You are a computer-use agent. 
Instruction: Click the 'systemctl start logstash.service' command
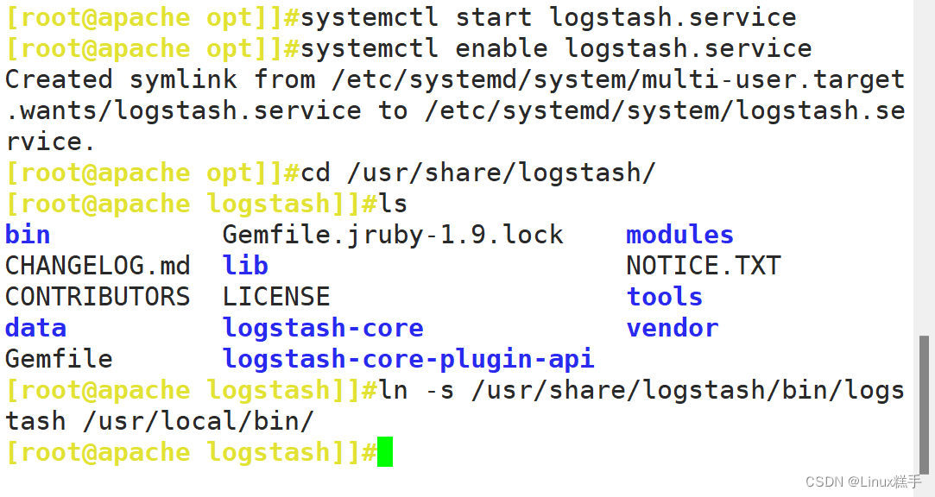tap(548, 17)
